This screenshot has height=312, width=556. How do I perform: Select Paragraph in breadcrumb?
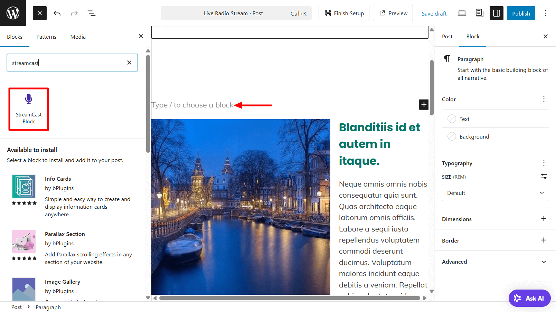(48, 307)
